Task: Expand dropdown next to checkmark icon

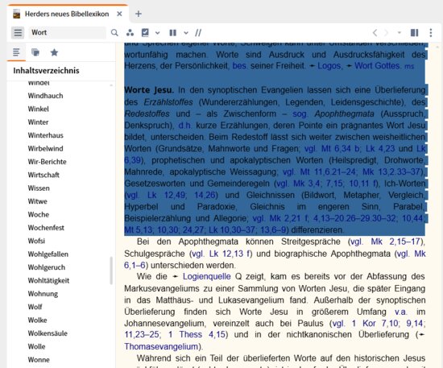Action: pos(157,33)
